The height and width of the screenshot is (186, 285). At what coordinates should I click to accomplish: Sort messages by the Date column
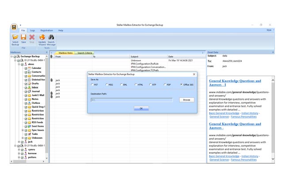(186, 57)
